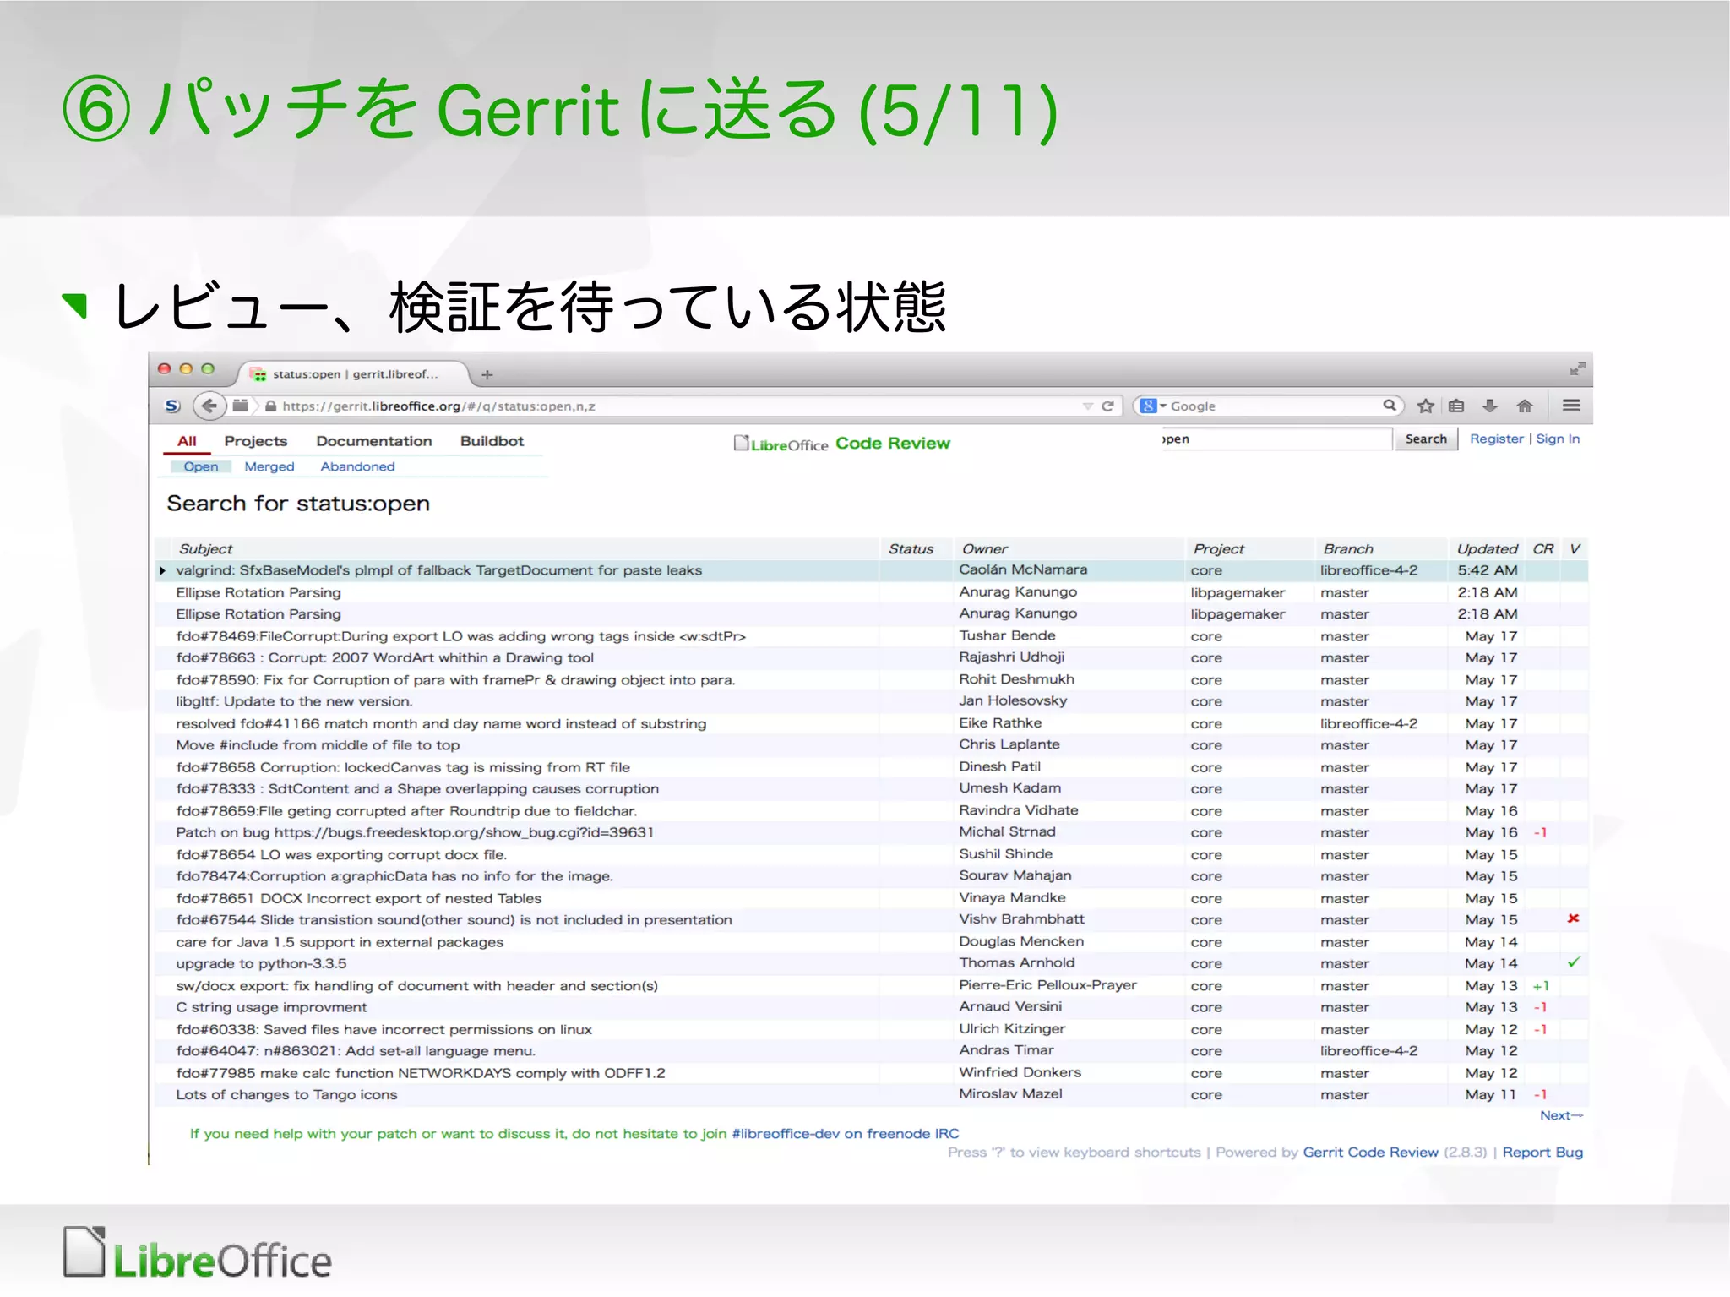Open the Documentation menu
The width and height of the screenshot is (1730, 1297).
coord(374,441)
